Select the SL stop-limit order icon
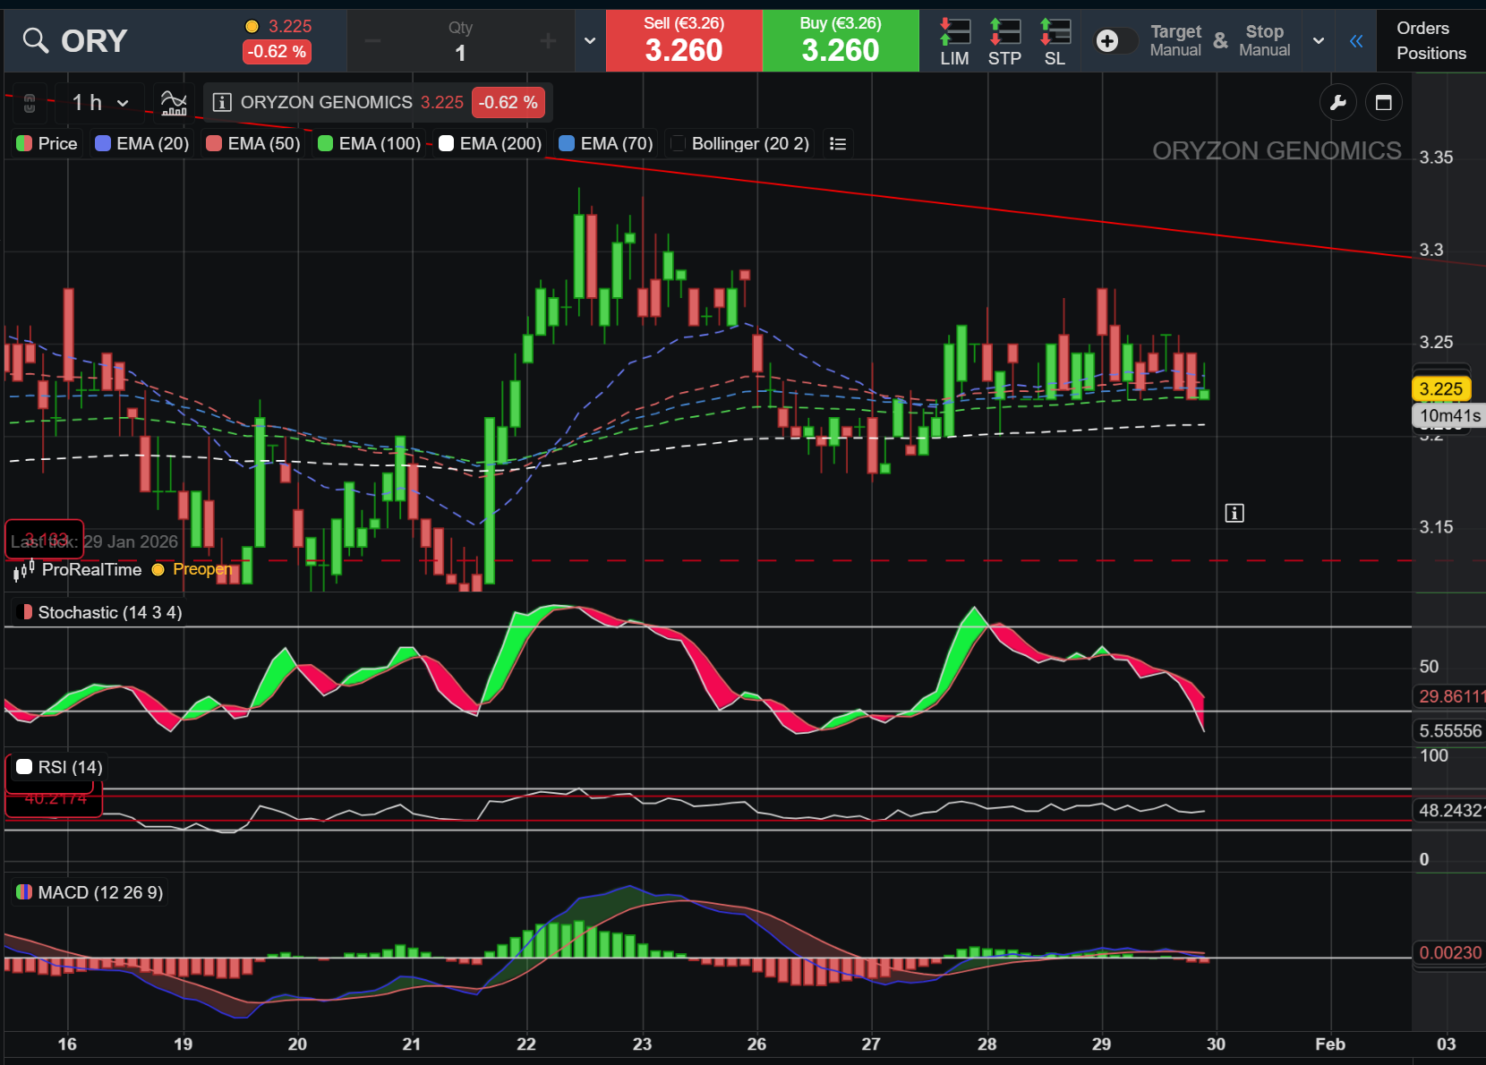This screenshot has height=1065, width=1486. tap(1055, 42)
